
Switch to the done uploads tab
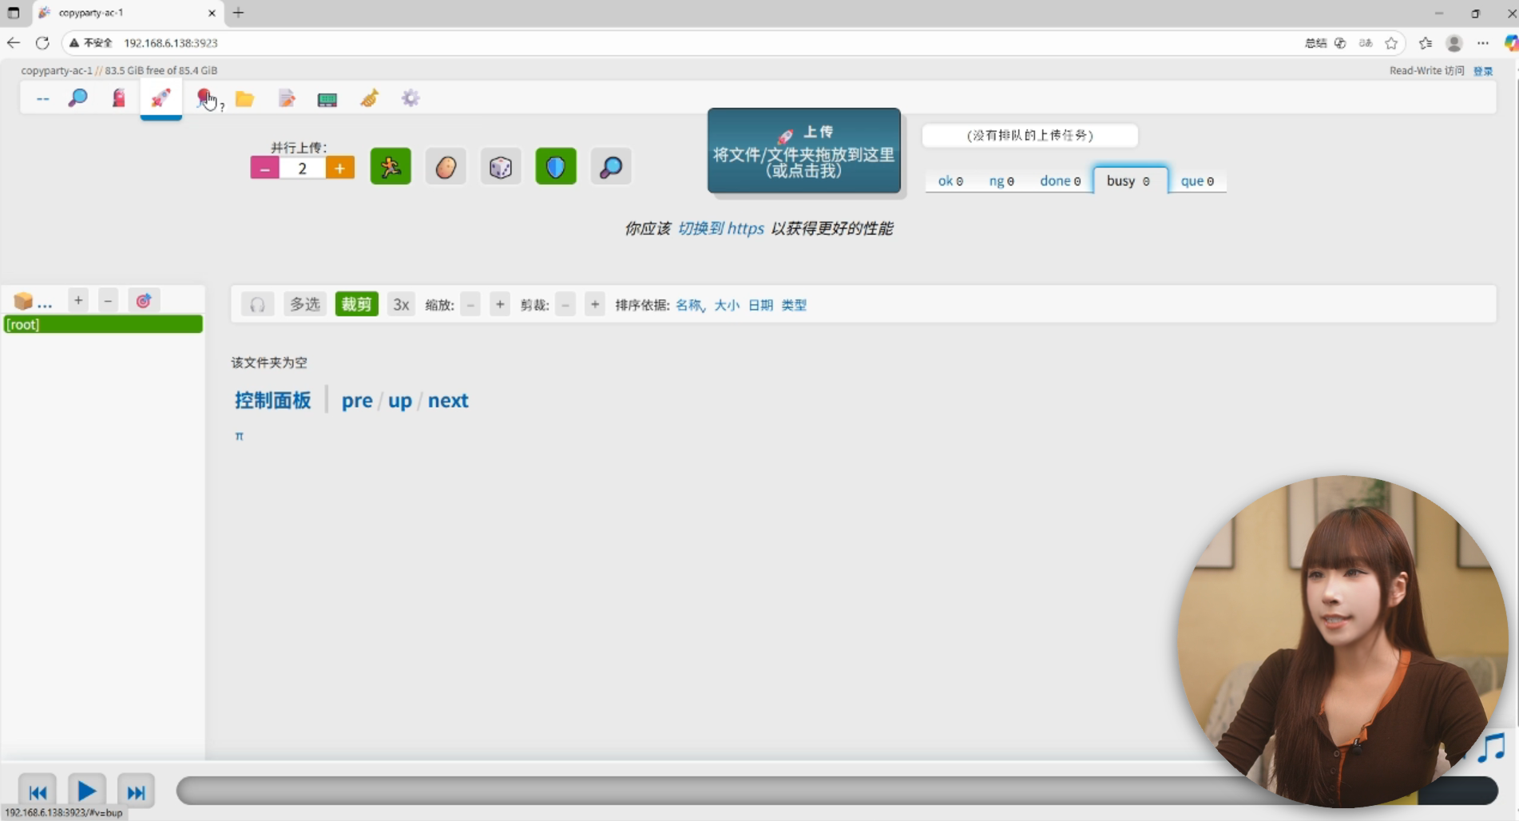1060,181
